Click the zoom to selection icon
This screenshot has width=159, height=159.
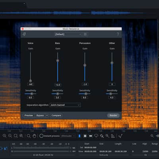[16, 136]
